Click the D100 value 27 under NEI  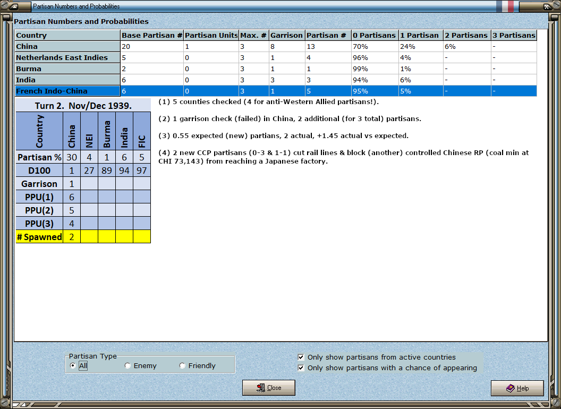[x=89, y=171]
